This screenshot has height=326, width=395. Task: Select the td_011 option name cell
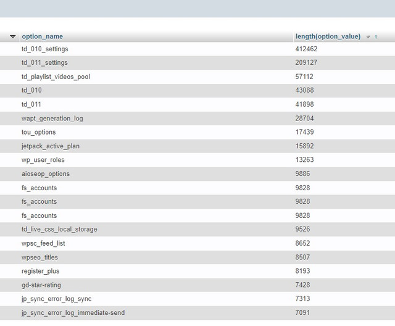[x=31, y=104]
